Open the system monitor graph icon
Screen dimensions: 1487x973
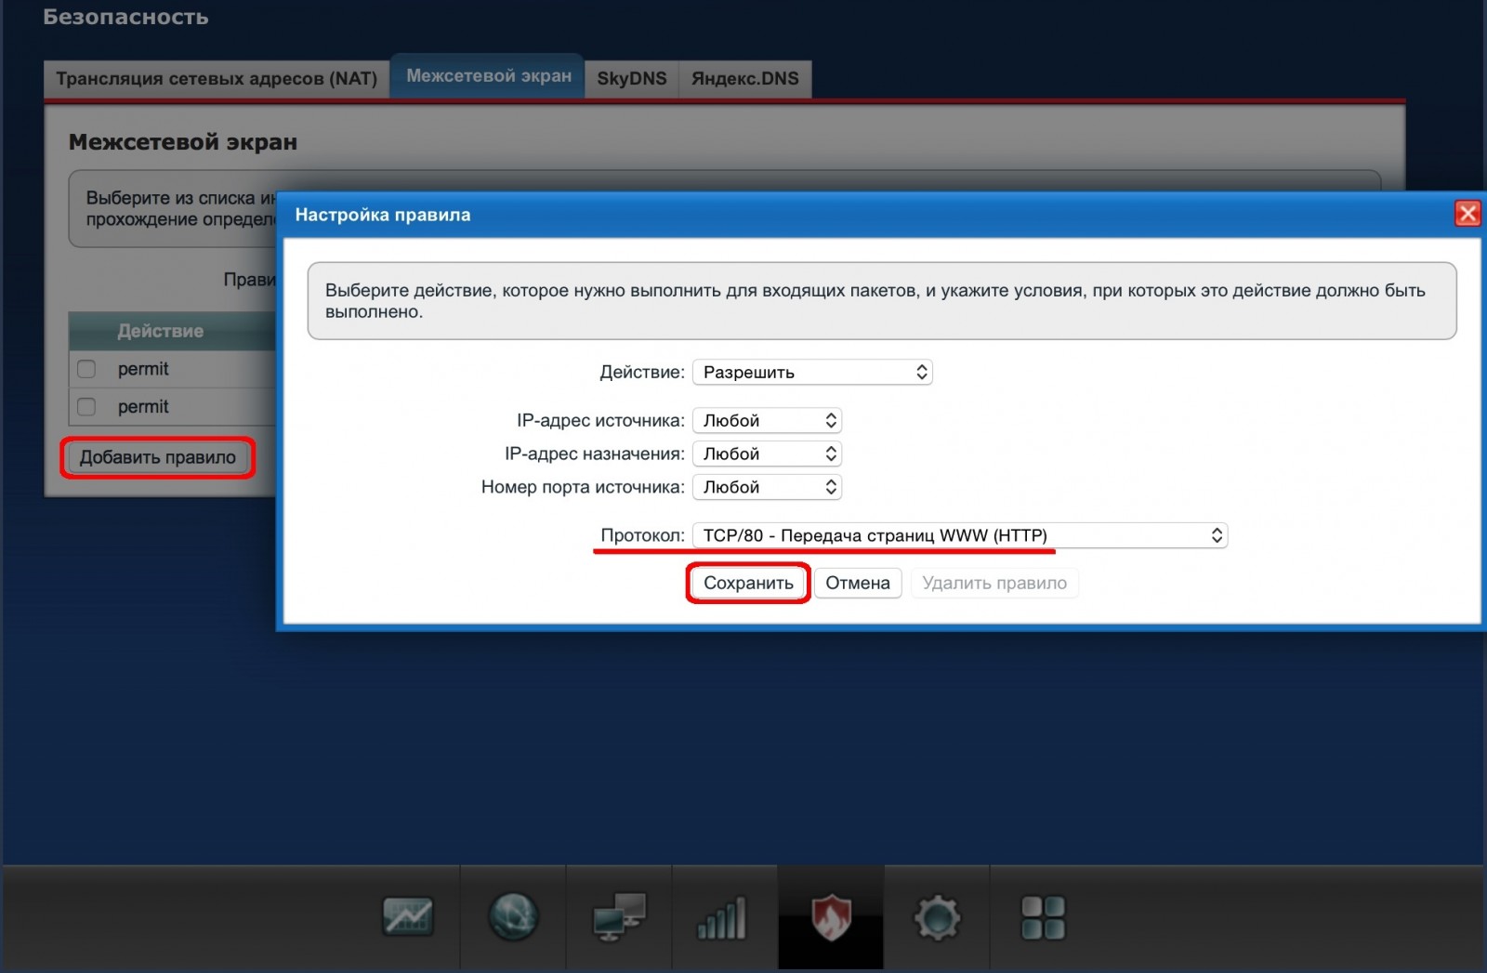(408, 917)
